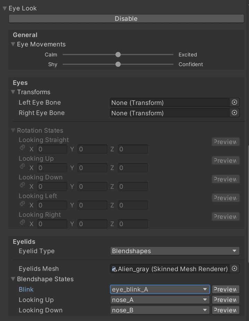Viewport: 249px width, 321px height.
Task: Open object picker for Left Eye Bone
Action: 234,102
